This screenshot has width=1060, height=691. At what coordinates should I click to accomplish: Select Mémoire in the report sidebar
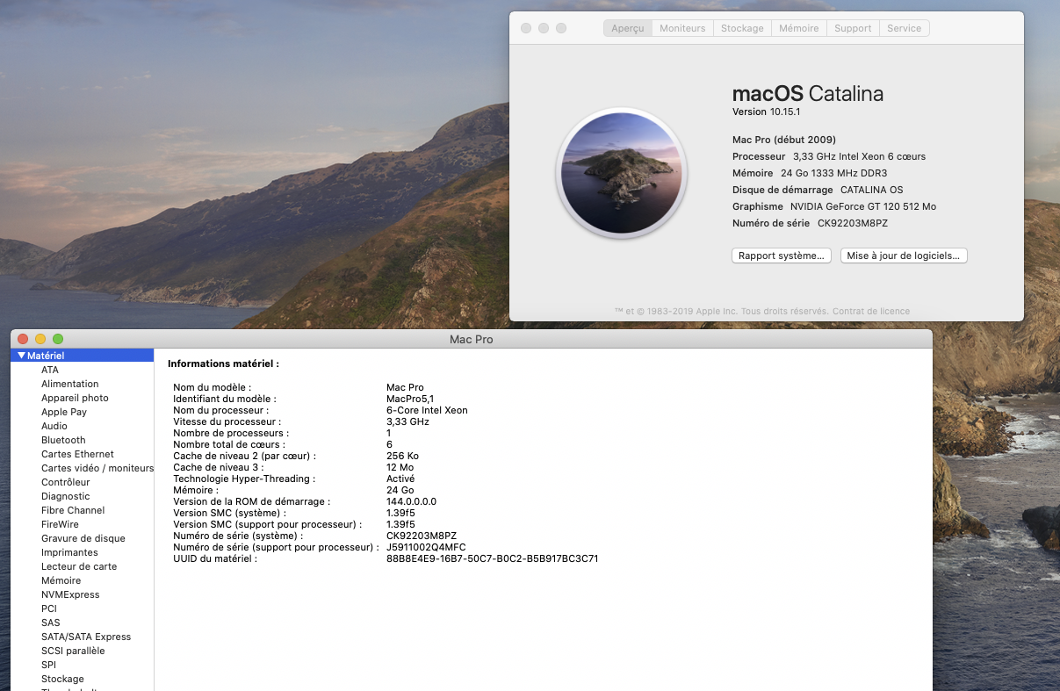(x=61, y=580)
